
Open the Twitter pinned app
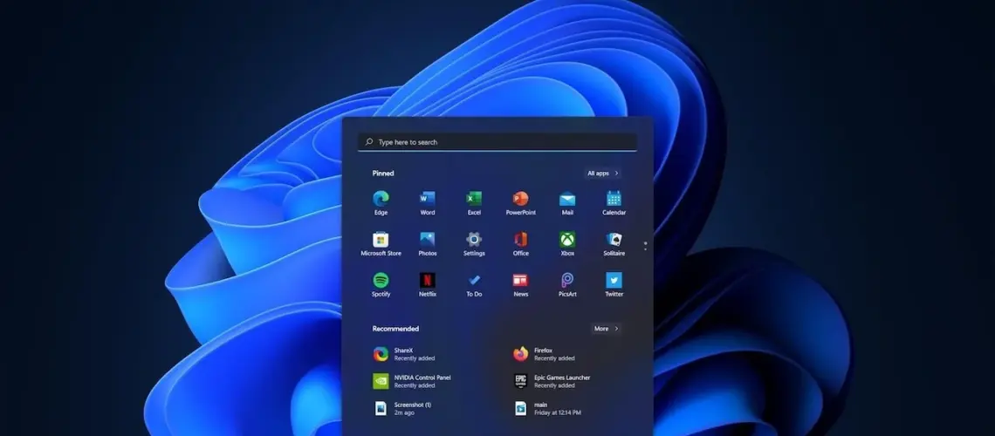click(614, 281)
